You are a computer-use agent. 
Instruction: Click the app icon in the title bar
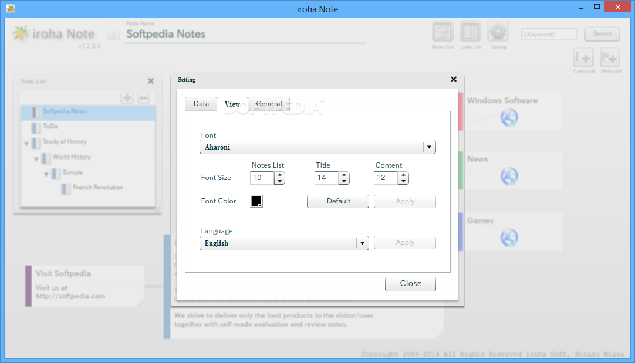(x=11, y=8)
